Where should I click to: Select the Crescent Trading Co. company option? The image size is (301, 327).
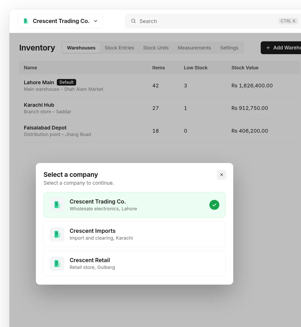click(x=135, y=205)
